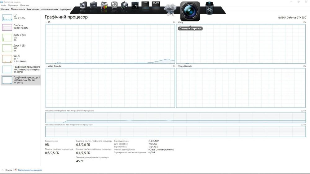Screen dimensions: 310x174
Task: Switch to the Користувачі tab
Action: tap(65, 9)
